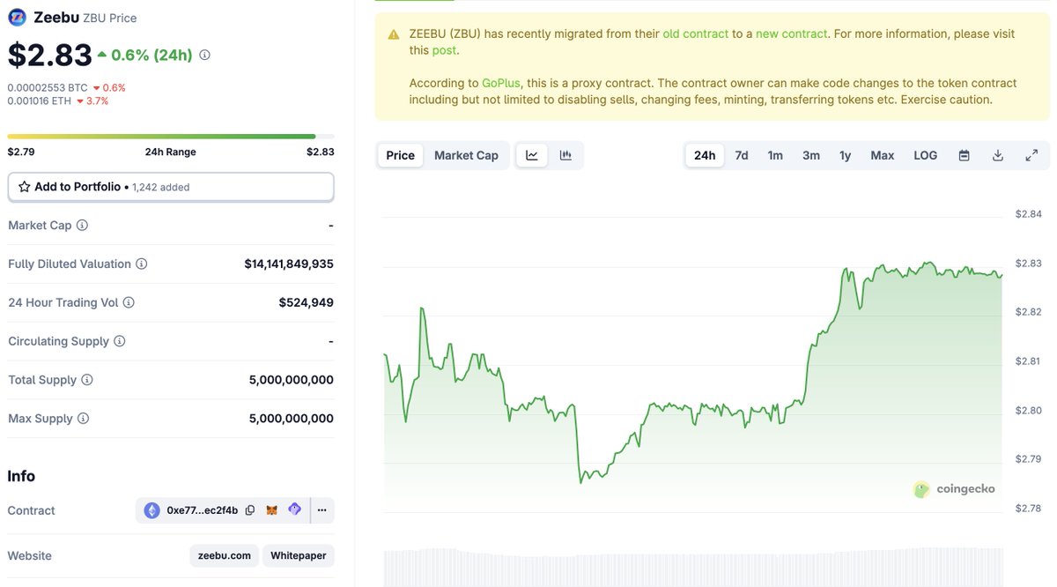Viewport: 1057px width, 587px height.
Task: Click Total Supply info icon
Action: pyautogui.click(x=86, y=380)
